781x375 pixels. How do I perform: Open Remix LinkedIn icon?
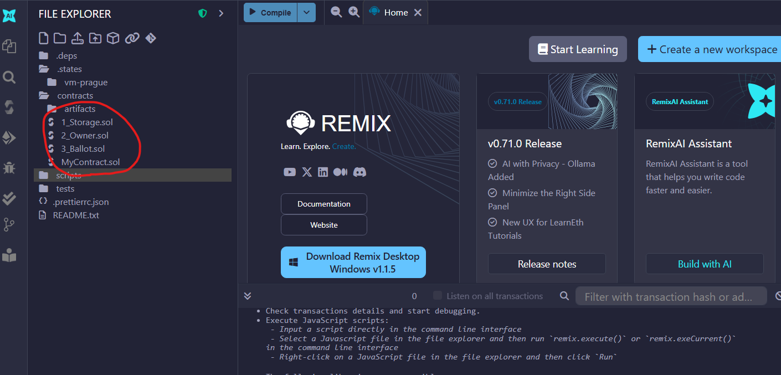tap(323, 172)
